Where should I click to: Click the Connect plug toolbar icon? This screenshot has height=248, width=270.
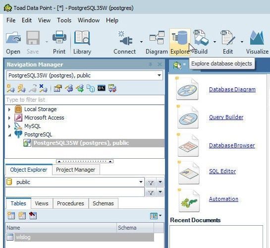click(126, 38)
